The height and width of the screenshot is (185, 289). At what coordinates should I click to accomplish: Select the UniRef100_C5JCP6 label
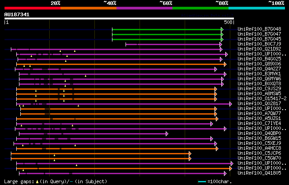(259, 153)
